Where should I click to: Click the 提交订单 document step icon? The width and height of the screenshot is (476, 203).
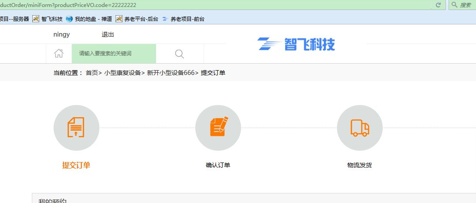coord(76,128)
